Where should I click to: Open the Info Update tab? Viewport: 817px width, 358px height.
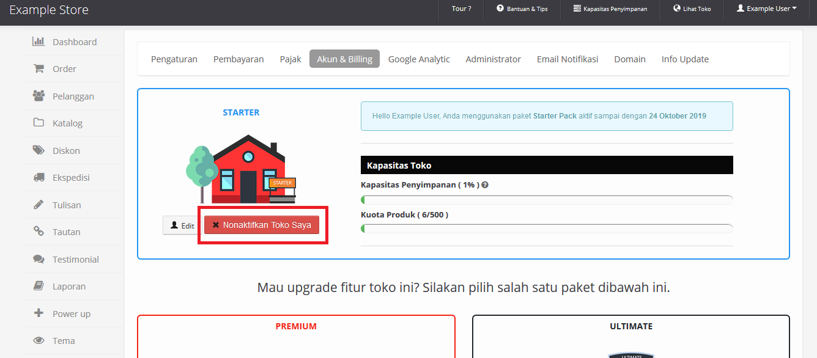coord(685,59)
